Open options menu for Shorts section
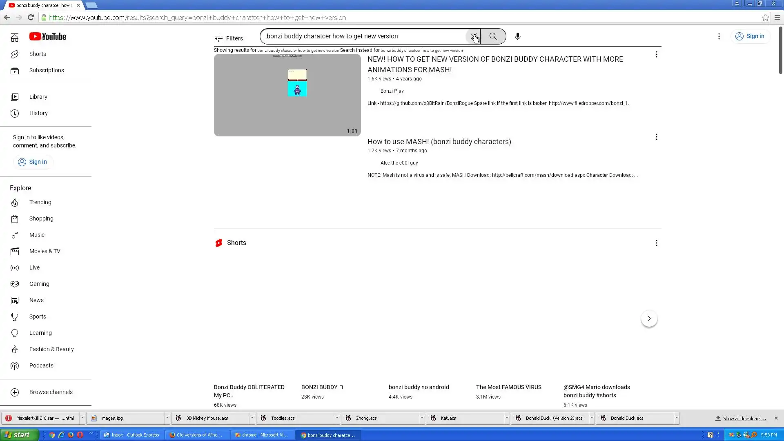The width and height of the screenshot is (784, 441). 656,243
